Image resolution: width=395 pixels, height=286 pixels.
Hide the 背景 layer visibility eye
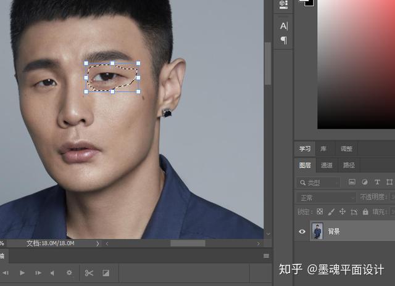pyautogui.click(x=302, y=231)
